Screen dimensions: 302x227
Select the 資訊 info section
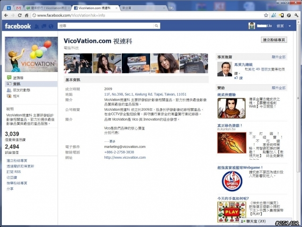point(31,84)
